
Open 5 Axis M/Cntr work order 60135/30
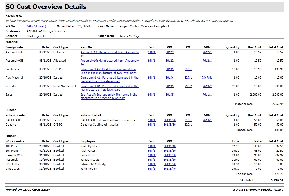[170, 155]
